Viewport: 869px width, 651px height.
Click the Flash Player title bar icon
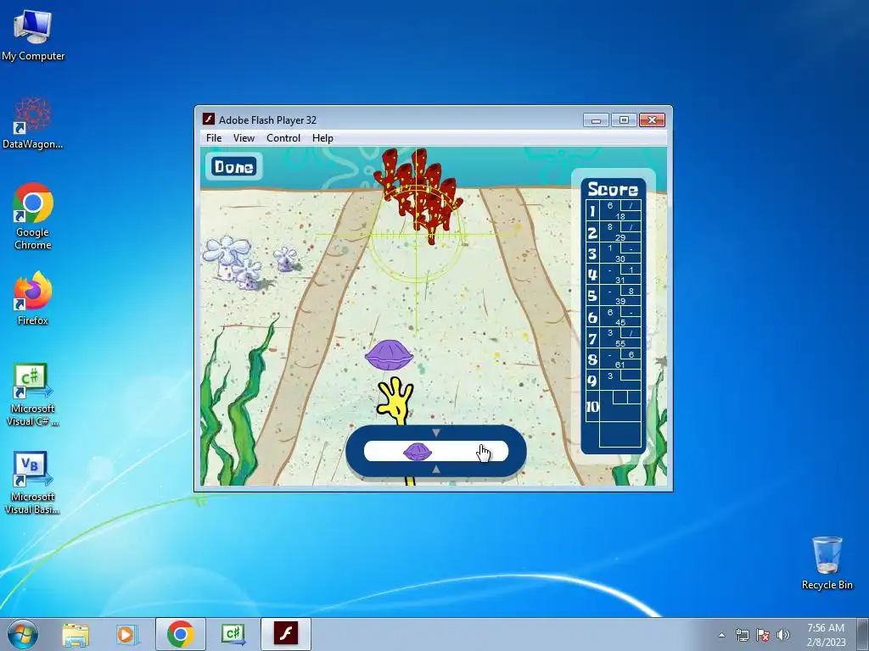pyautogui.click(x=209, y=119)
